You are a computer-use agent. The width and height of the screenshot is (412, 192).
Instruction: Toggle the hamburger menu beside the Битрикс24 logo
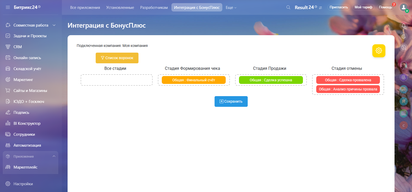click(x=8, y=7)
